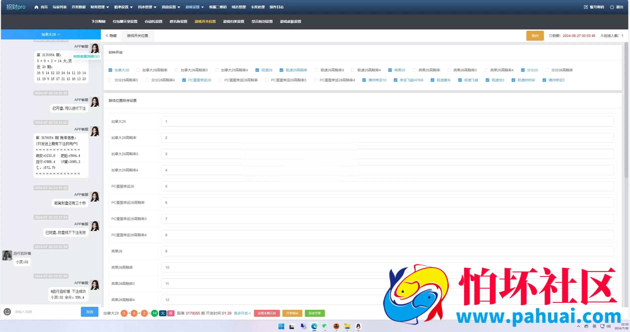This screenshot has height=332, width=630.
Task: Open the QQ penguin app on the taskbar
Action: [x=358, y=326]
